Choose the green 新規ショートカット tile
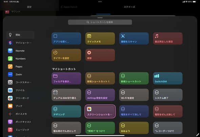This screenshot has width=200, height=137. [x=134, y=78]
